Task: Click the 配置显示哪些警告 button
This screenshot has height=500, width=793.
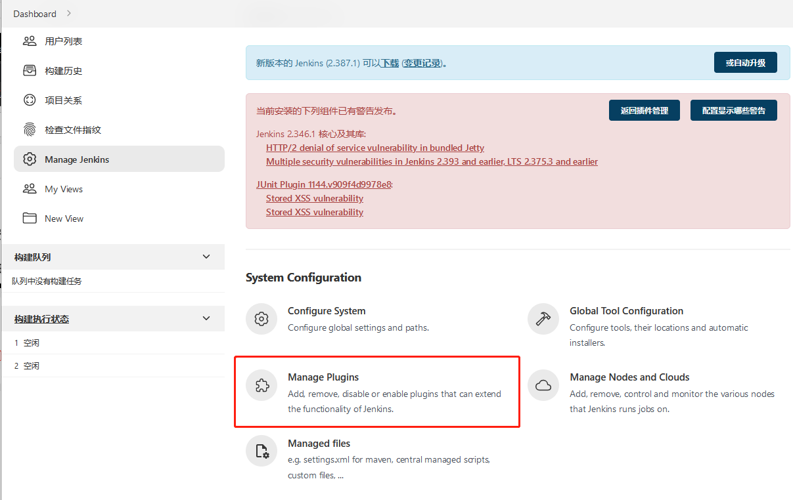Action: click(x=734, y=111)
